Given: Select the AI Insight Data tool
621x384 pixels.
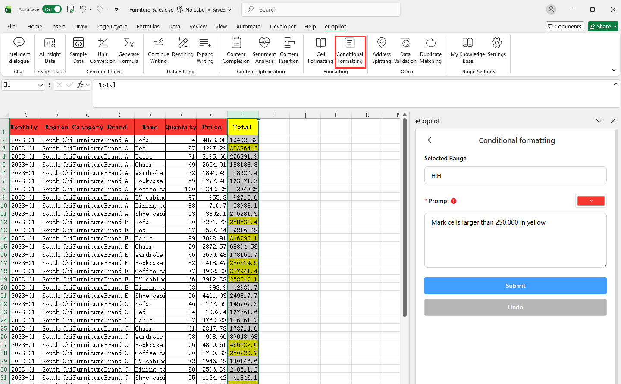Looking at the screenshot, I should [50, 50].
